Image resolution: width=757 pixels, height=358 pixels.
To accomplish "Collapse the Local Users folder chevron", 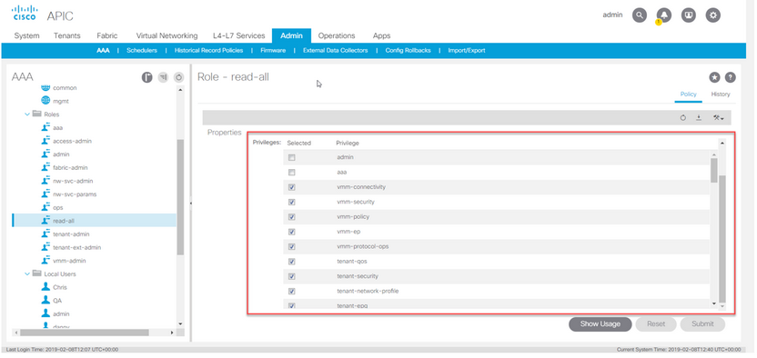I will (27, 274).
